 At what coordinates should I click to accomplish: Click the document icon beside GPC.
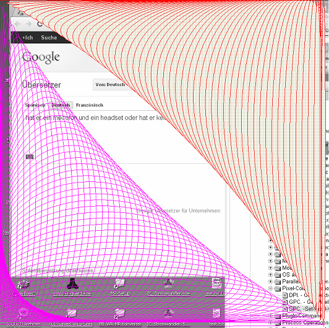285,302
